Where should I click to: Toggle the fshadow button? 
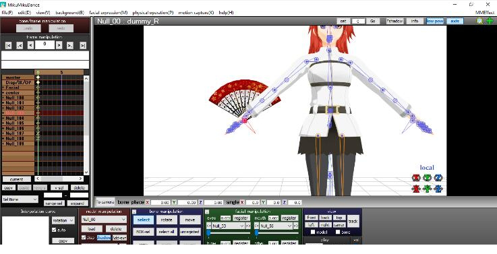click(394, 21)
